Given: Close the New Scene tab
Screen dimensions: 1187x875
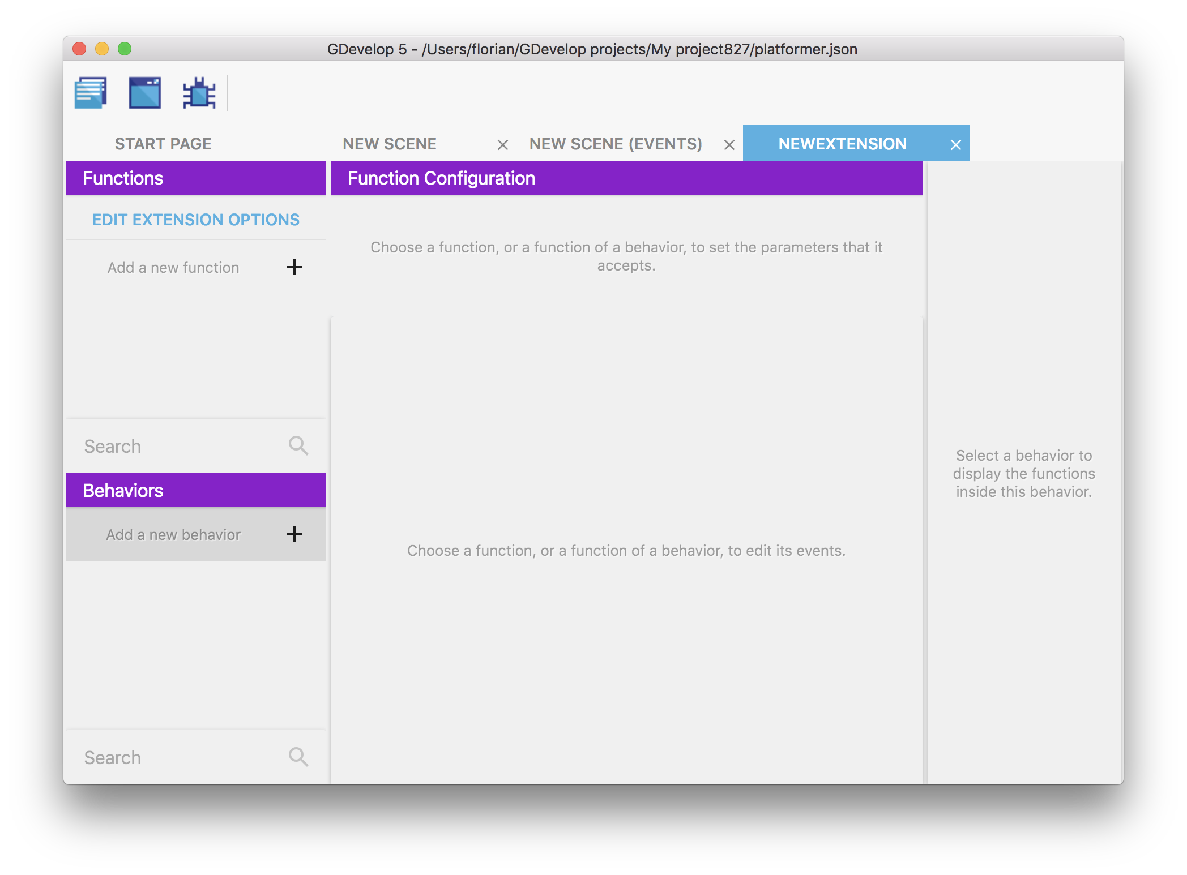Looking at the screenshot, I should [502, 145].
